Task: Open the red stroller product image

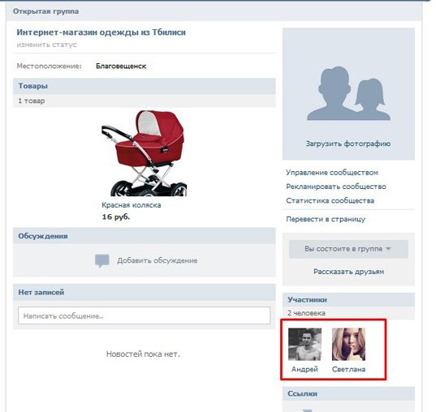Action: (144, 153)
